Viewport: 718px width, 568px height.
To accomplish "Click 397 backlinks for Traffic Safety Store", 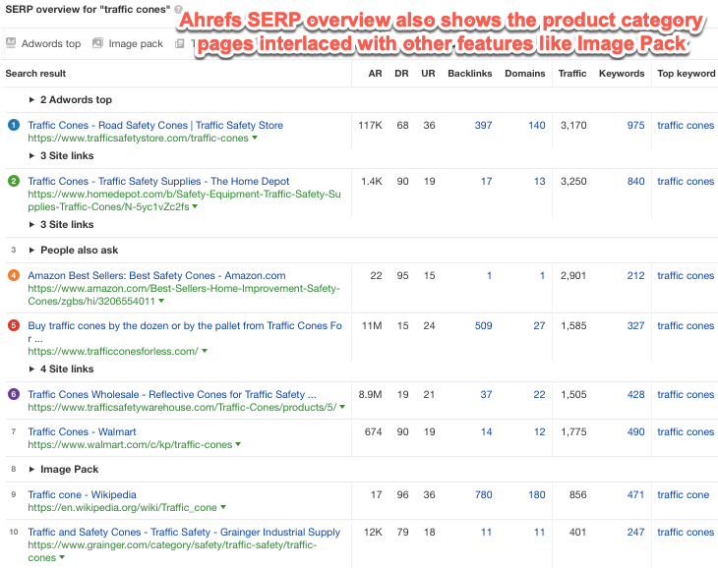I will (483, 125).
